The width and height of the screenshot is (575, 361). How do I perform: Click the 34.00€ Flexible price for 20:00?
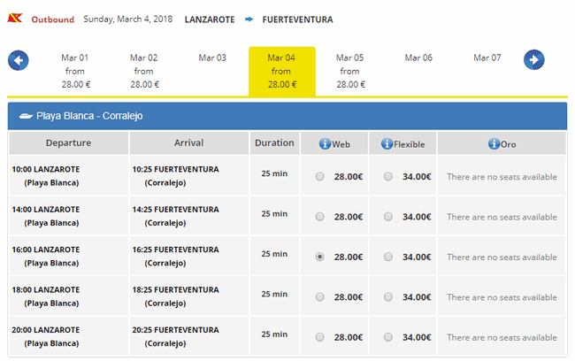417,337
